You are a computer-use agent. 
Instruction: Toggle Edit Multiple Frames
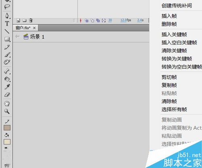(x=98, y=21)
